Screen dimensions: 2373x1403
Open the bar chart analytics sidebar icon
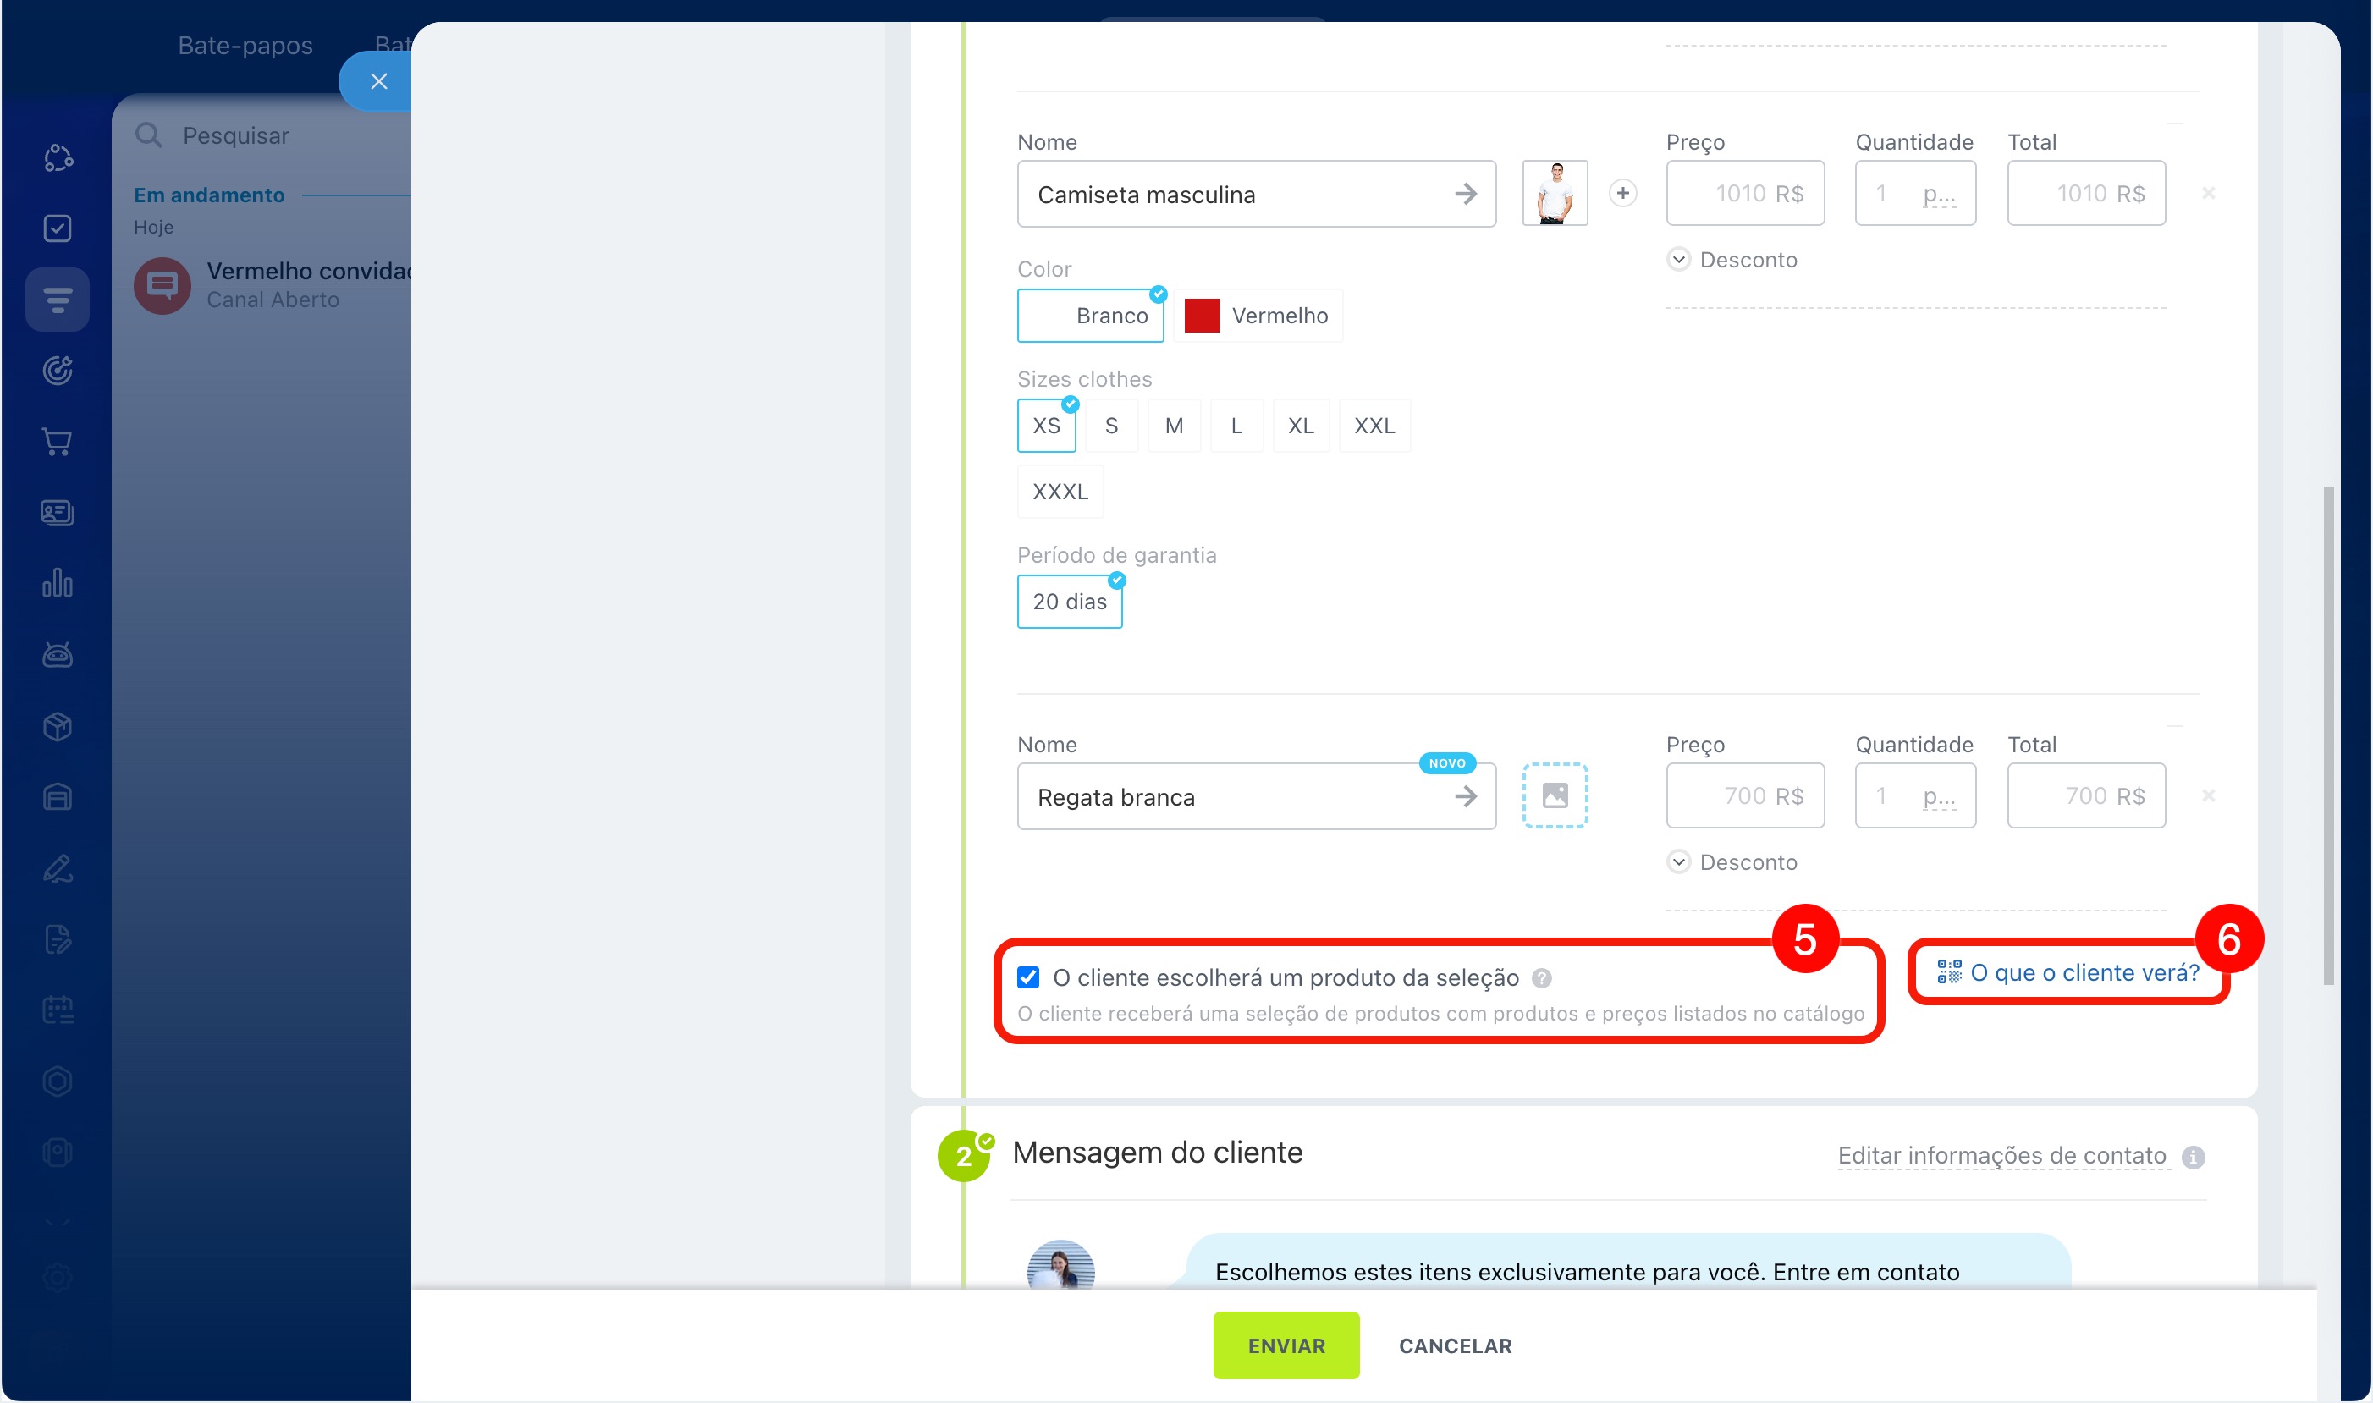[x=57, y=583]
